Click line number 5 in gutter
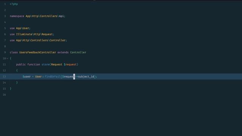242x136 pixels. click(x=5, y=28)
